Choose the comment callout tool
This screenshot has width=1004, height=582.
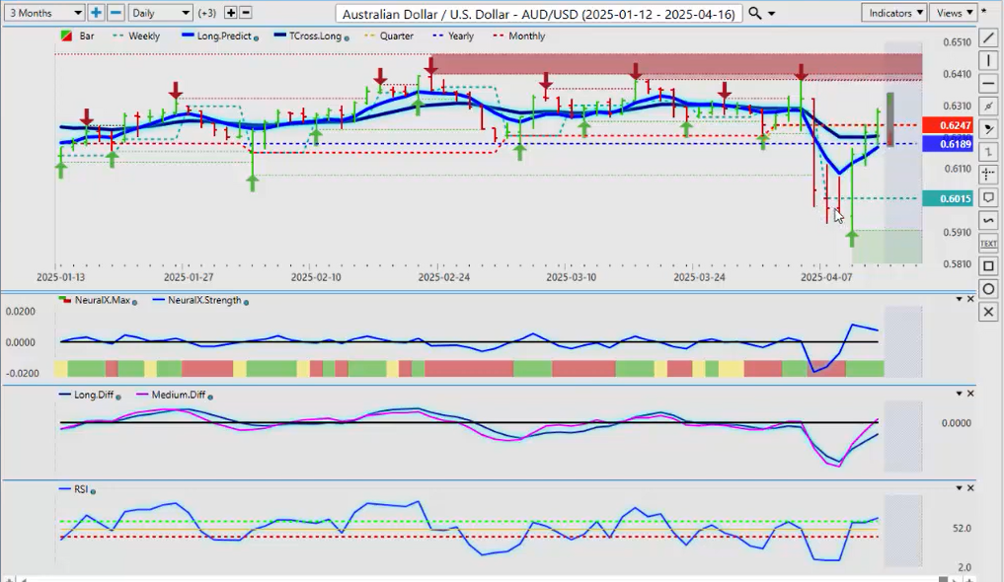click(x=989, y=197)
